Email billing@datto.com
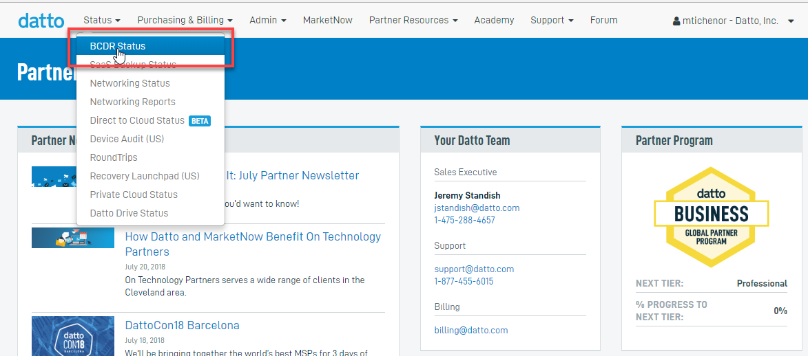Viewport: 808px width, 356px height. 471,331
